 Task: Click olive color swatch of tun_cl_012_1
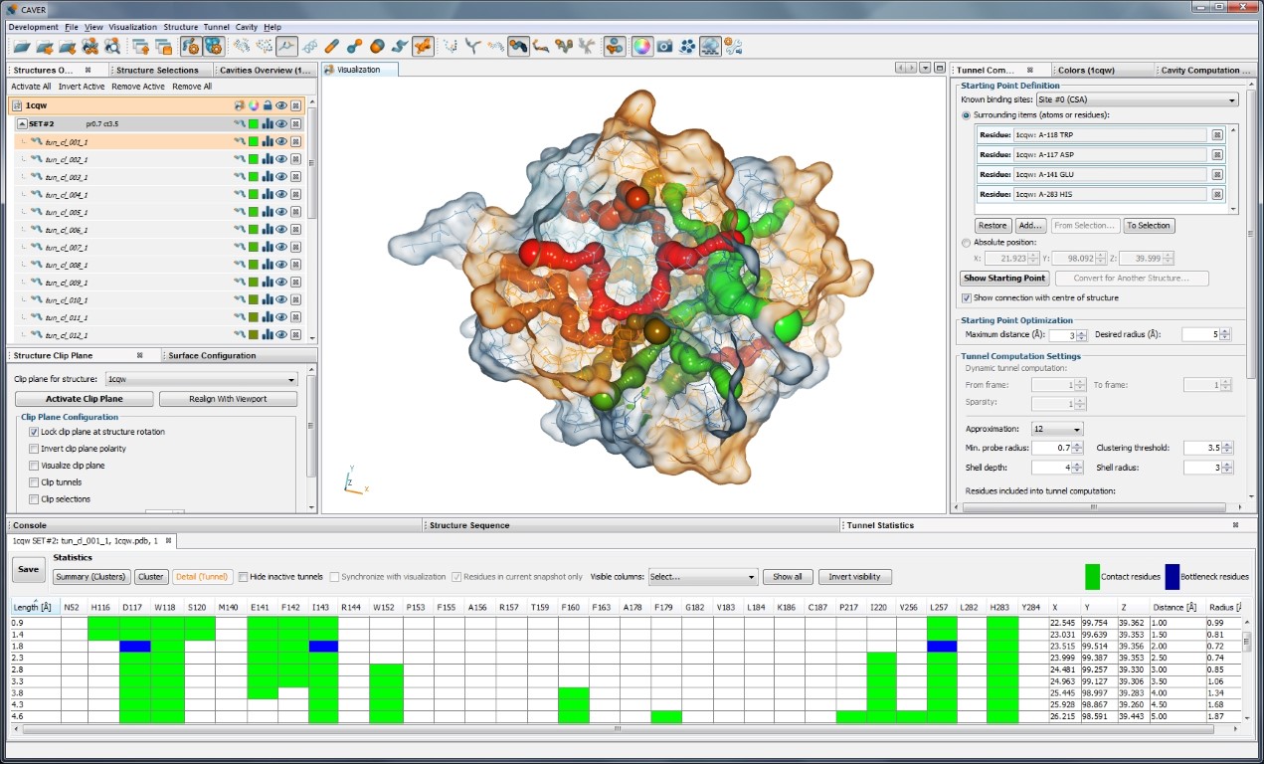click(254, 335)
